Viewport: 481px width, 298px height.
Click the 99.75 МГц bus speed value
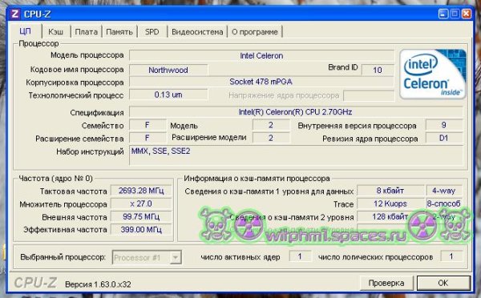pos(141,217)
